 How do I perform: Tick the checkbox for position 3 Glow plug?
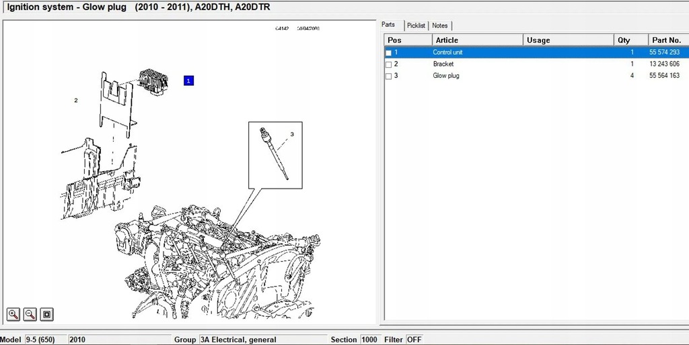[388, 77]
